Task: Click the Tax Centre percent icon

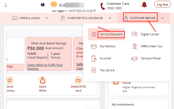Action: (x=94, y=70)
